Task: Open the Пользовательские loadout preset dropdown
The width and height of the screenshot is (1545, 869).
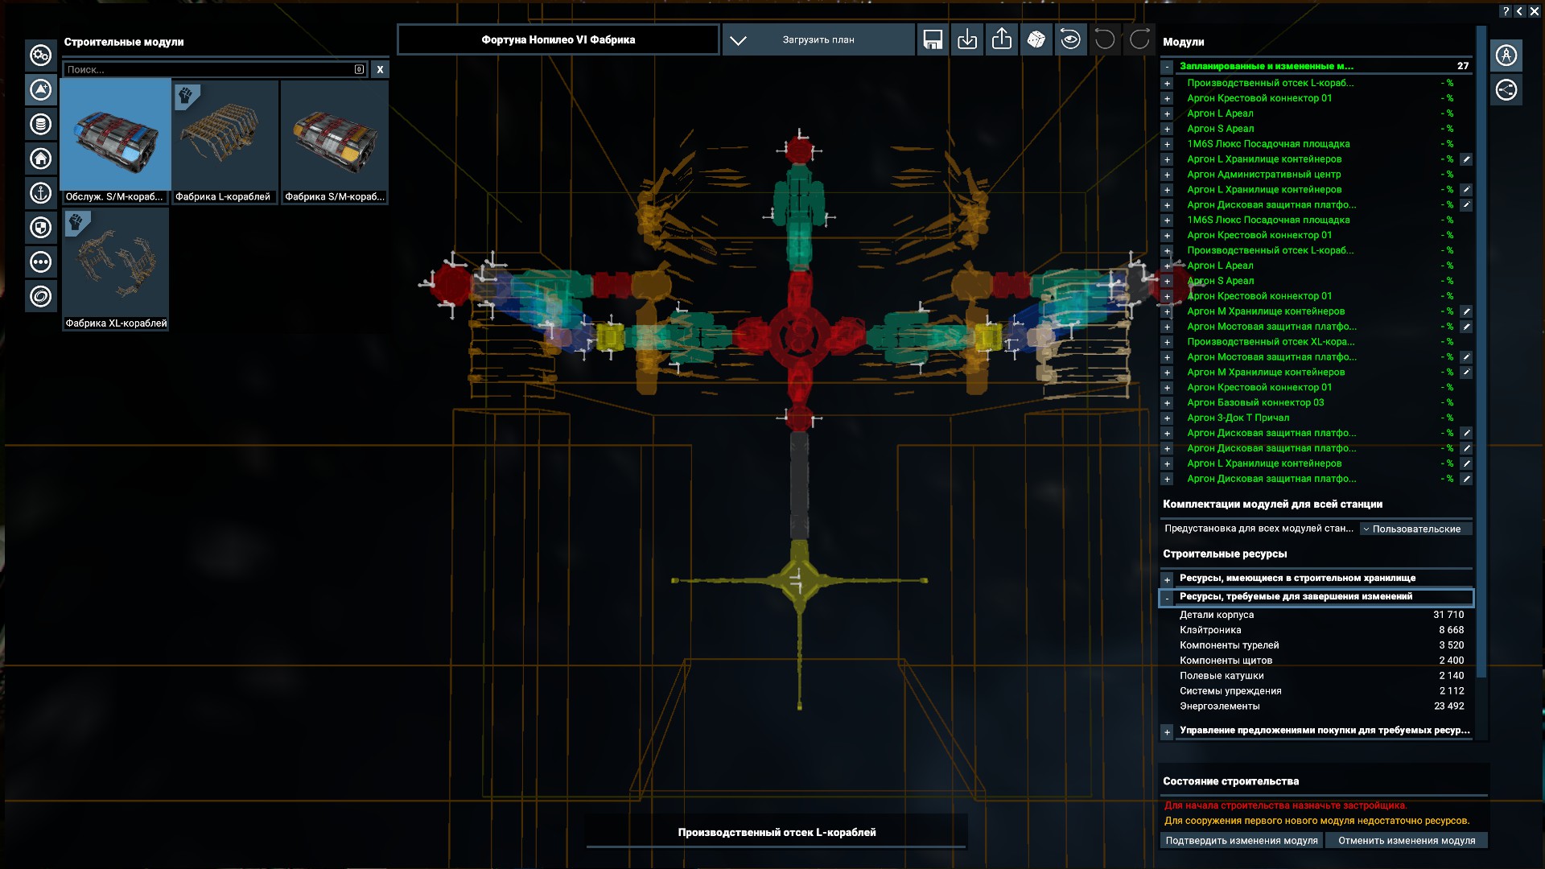Action: [1415, 529]
